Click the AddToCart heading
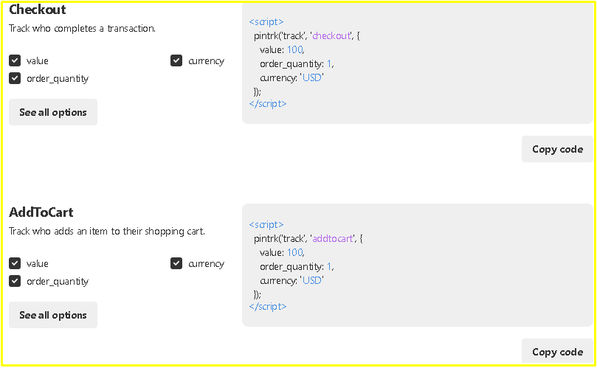 (x=41, y=212)
